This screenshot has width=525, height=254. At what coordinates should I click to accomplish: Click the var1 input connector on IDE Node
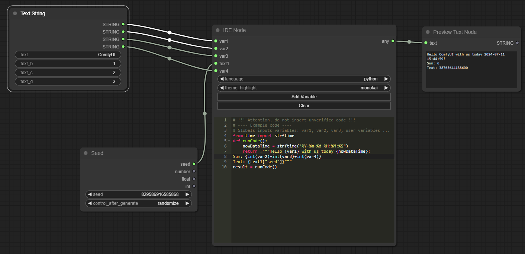coord(216,41)
